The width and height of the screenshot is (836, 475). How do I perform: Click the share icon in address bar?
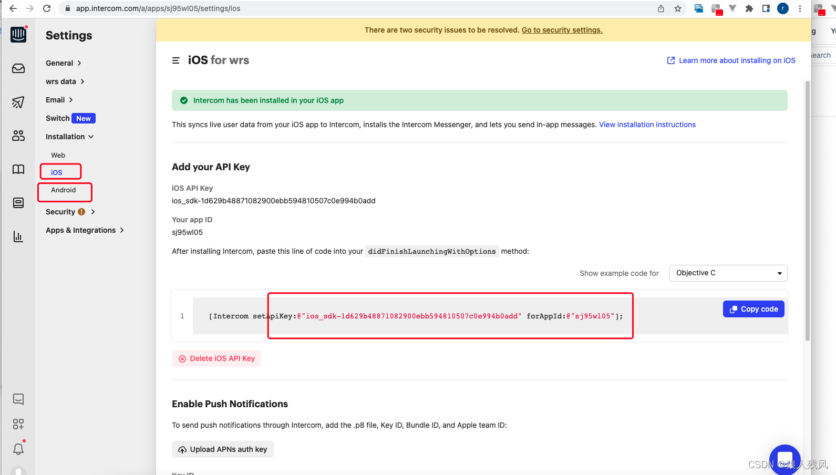point(661,8)
